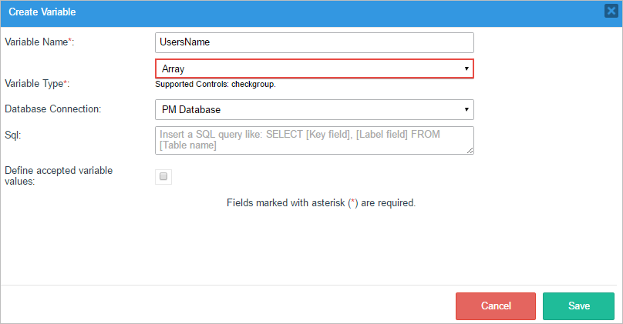Click the Database Connection dropdown arrow
The height and width of the screenshot is (324, 623).
click(466, 109)
